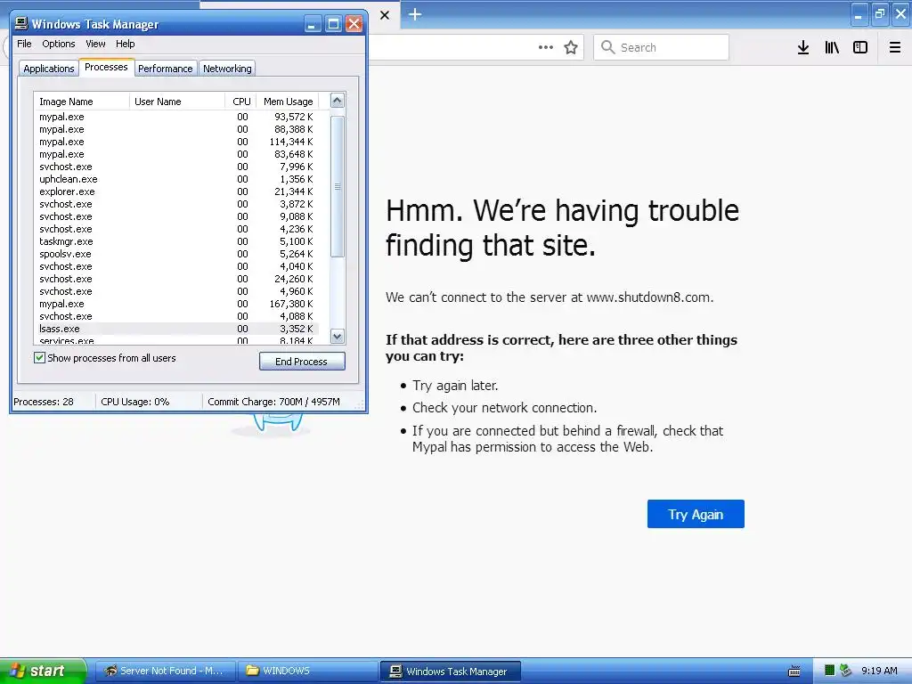The width and height of the screenshot is (912, 684).
Task: Open the File menu in Task Manager
Action: (x=24, y=44)
